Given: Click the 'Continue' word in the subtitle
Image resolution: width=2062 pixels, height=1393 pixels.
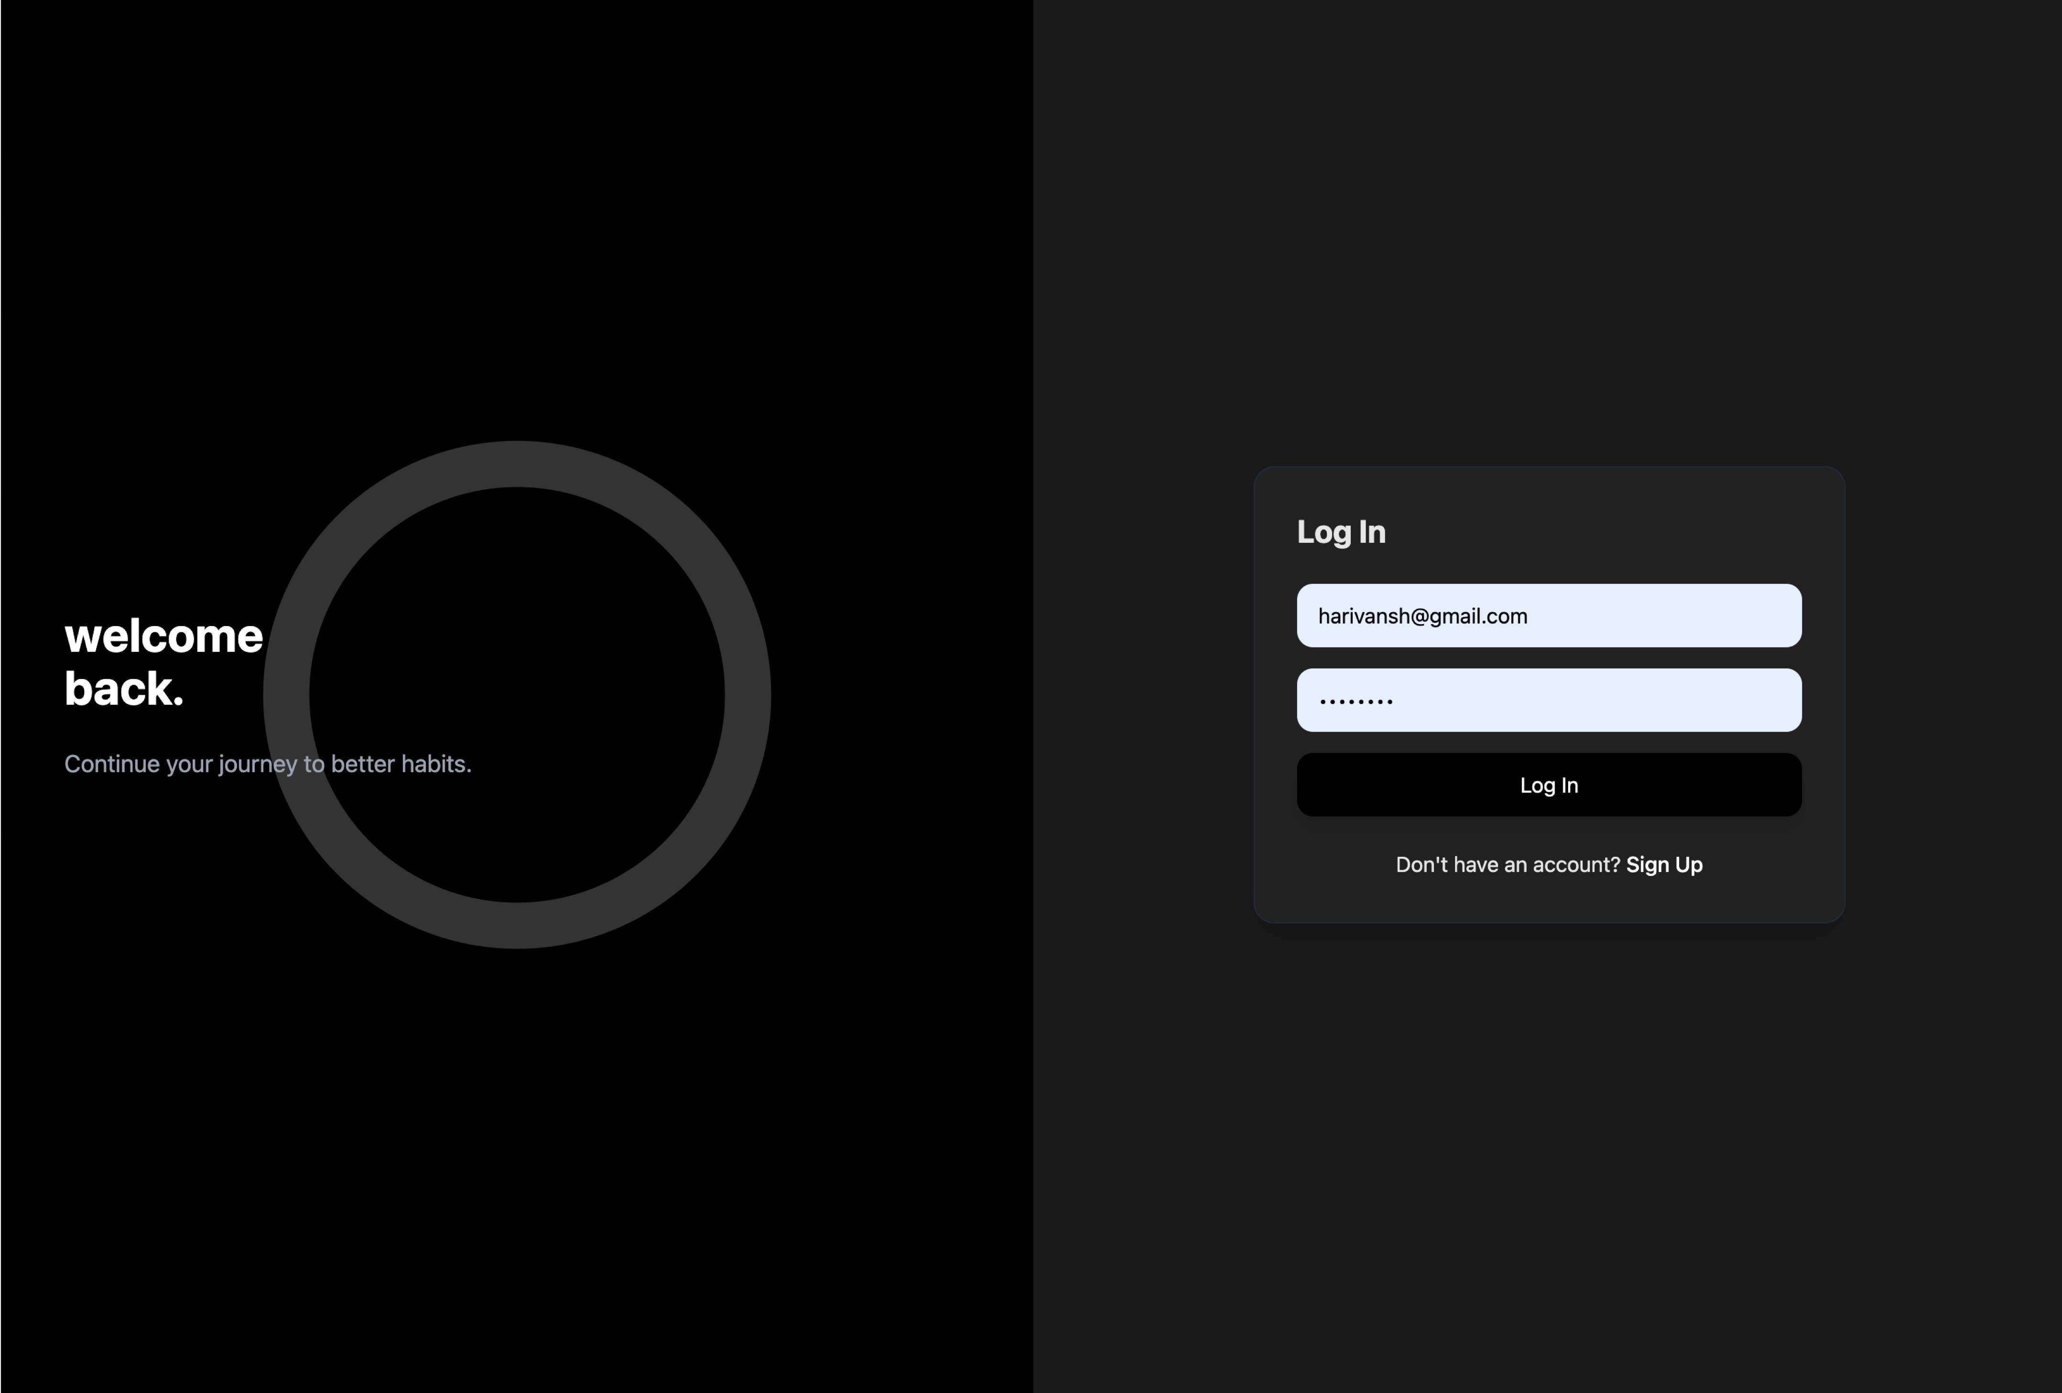Looking at the screenshot, I should pos(112,764).
